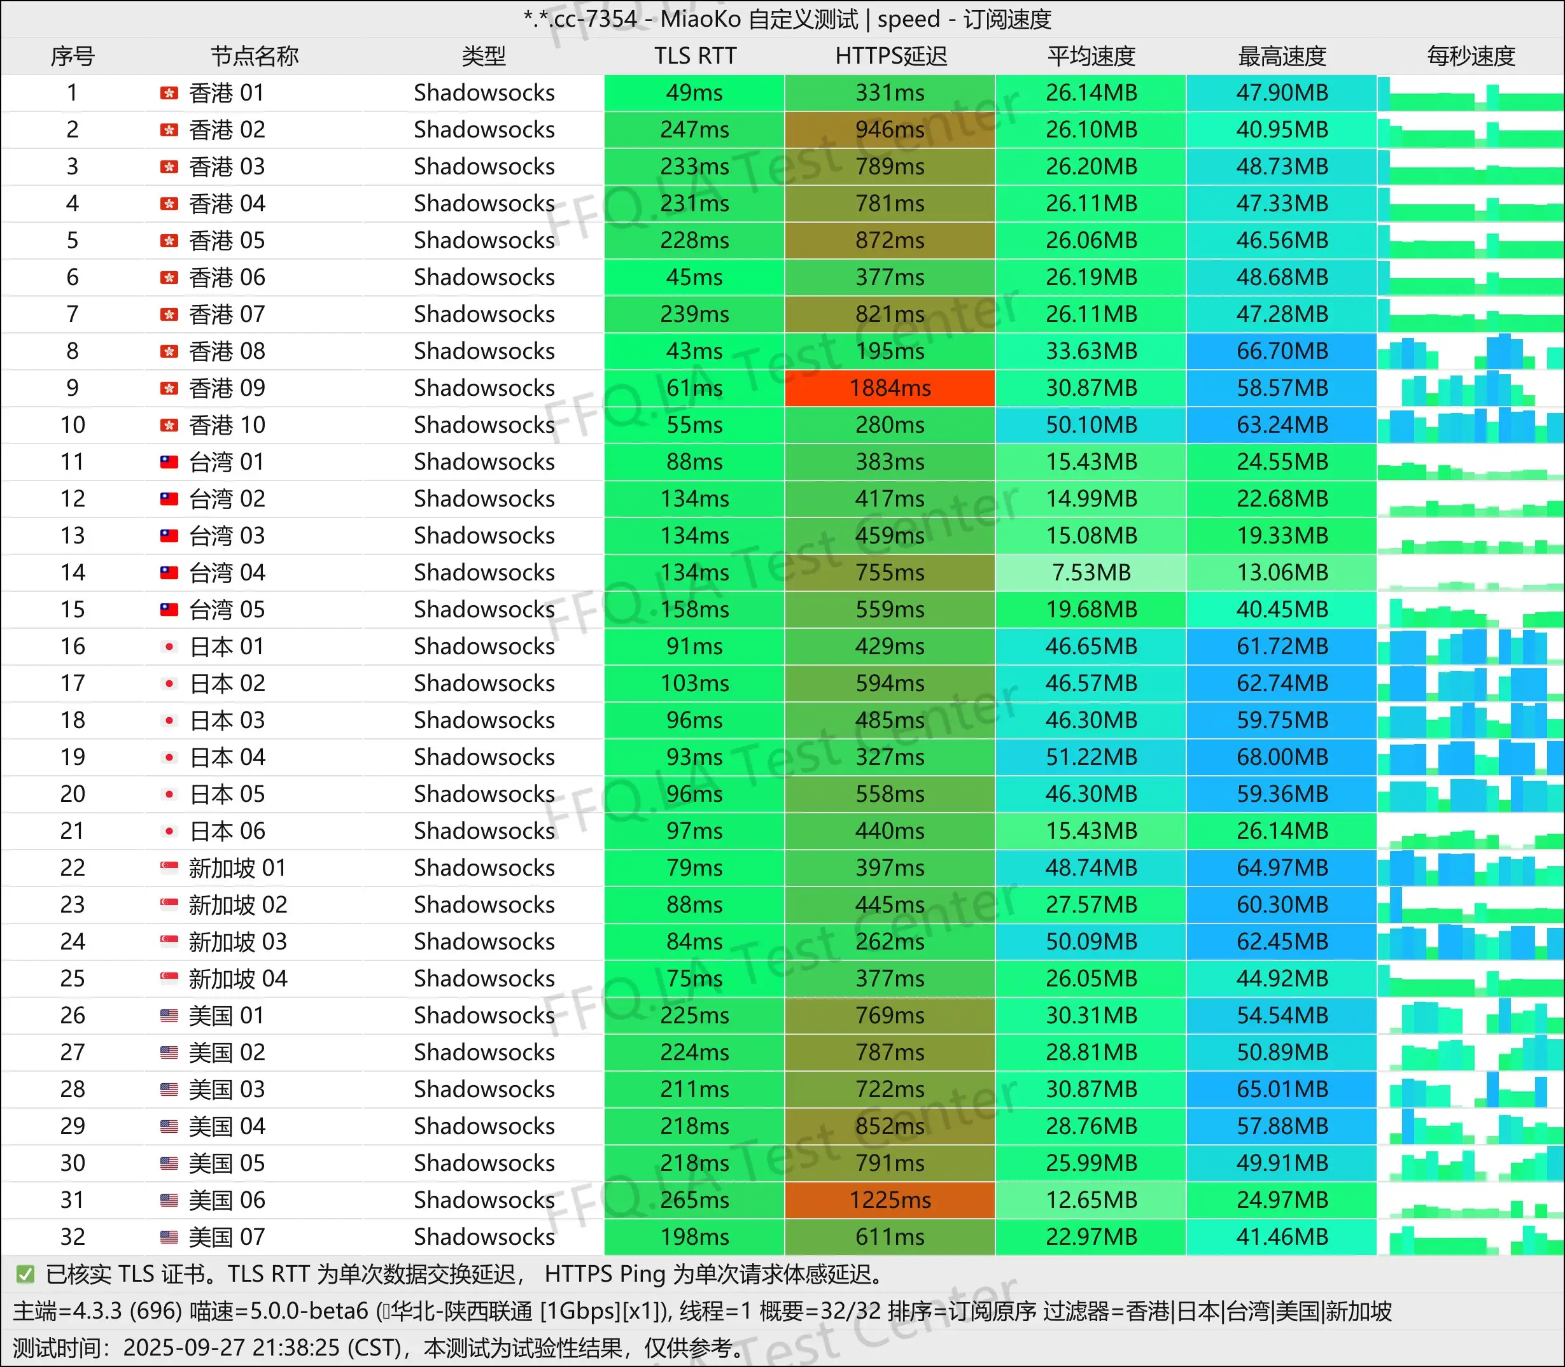Screen dimensions: 1565x1367
Task: Click the Taiwan flag beside 台湾 01
Action: coord(169,461)
